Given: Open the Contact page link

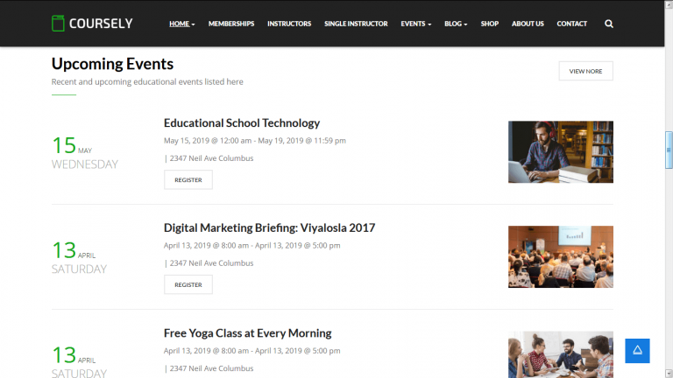Looking at the screenshot, I should (x=571, y=24).
